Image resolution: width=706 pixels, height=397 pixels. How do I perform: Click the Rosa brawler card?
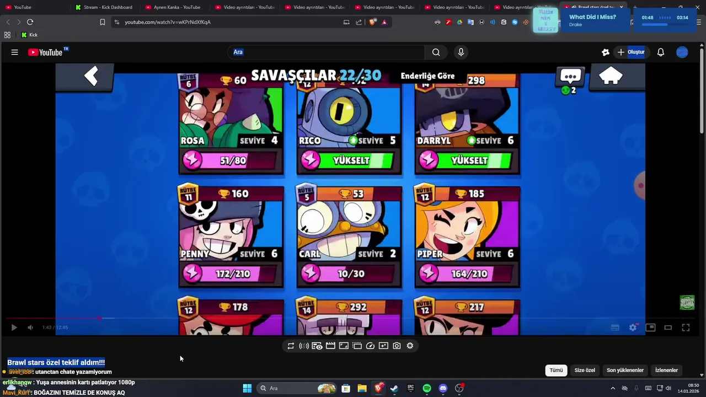coord(231,124)
